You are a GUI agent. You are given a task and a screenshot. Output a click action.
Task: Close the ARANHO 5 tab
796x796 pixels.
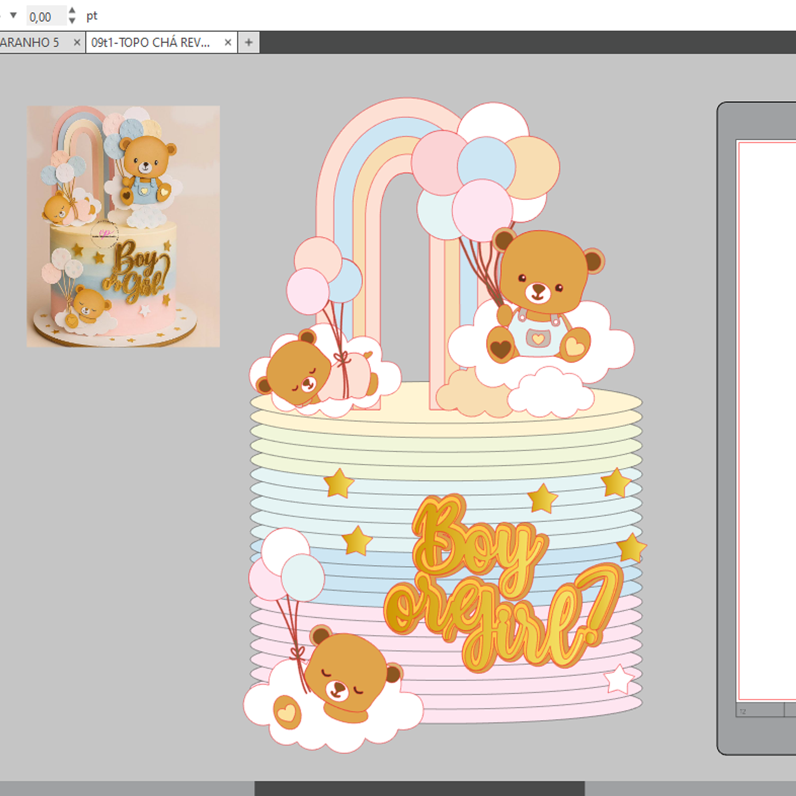click(x=77, y=42)
